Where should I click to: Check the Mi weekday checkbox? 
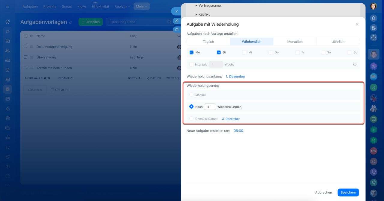click(x=244, y=52)
